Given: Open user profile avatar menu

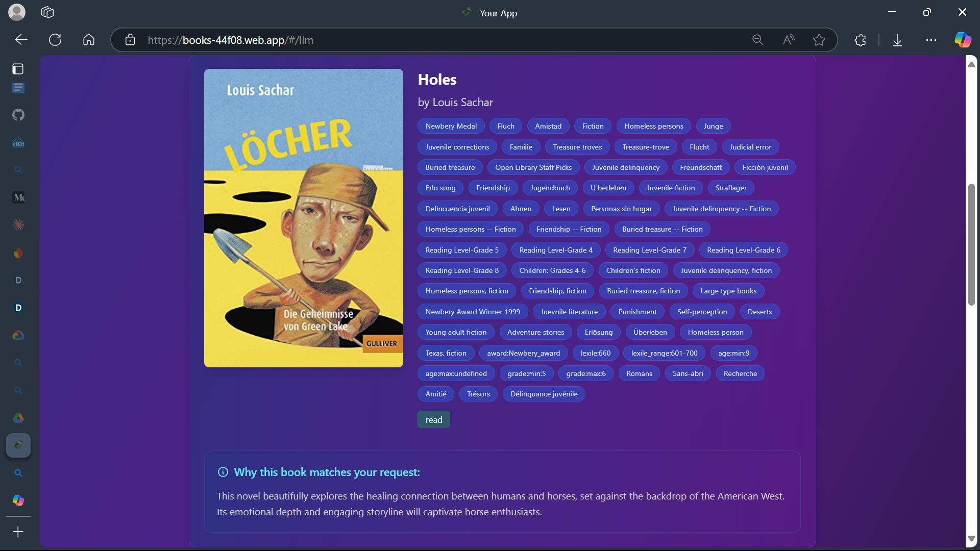Looking at the screenshot, I should pyautogui.click(x=17, y=12).
